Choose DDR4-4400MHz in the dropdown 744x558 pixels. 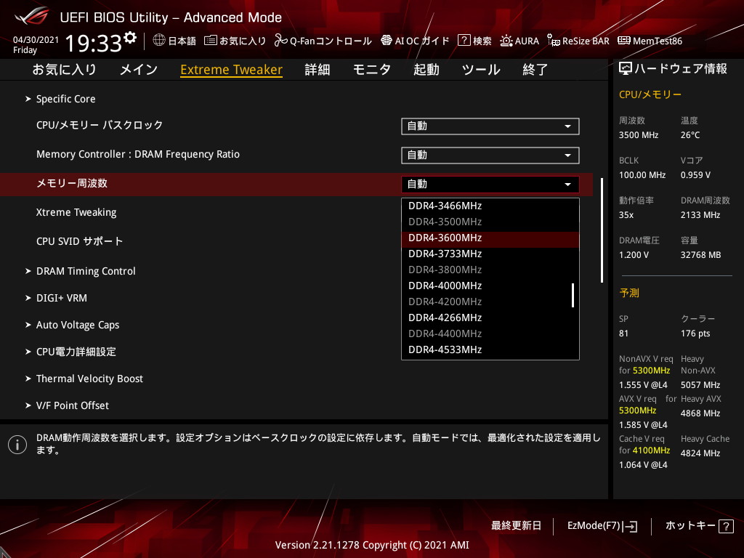click(490, 334)
